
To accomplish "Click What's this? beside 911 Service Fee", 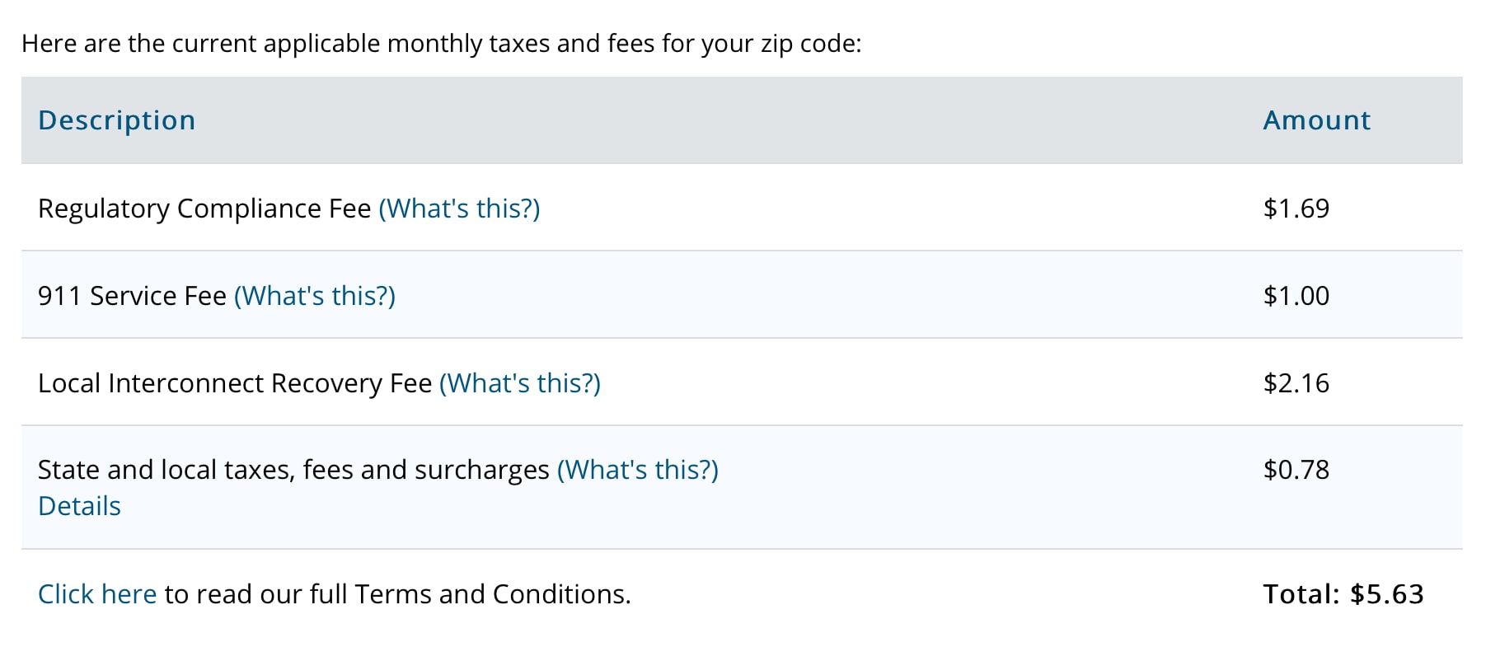I will pyautogui.click(x=315, y=296).
